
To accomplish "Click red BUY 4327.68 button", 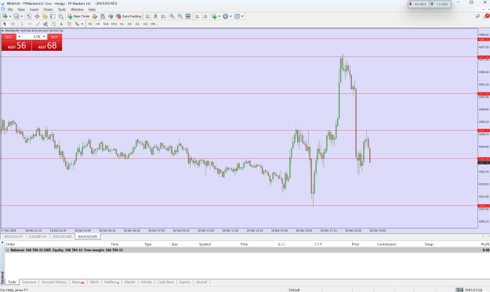I will pos(47,45).
